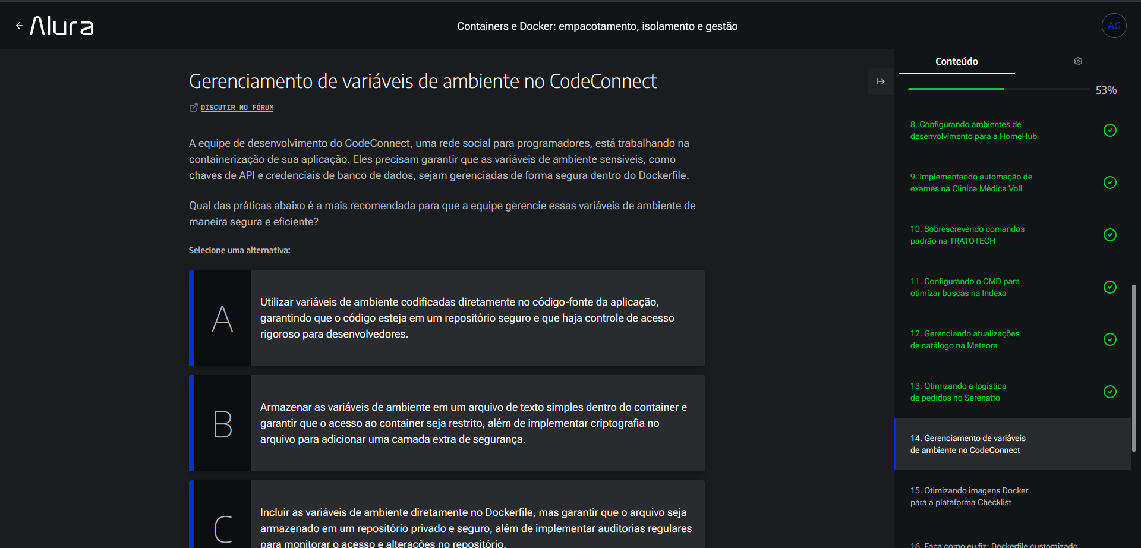The height and width of the screenshot is (548, 1141).
Task: Click the 53% progress label
Action: pos(1106,90)
